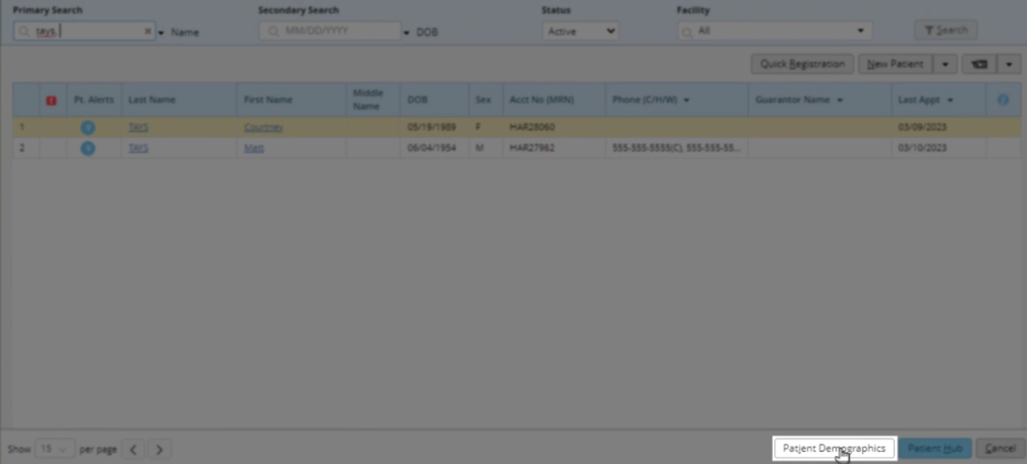The image size is (1027, 464).
Task: Clear the primary search text
Action: [x=148, y=32]
